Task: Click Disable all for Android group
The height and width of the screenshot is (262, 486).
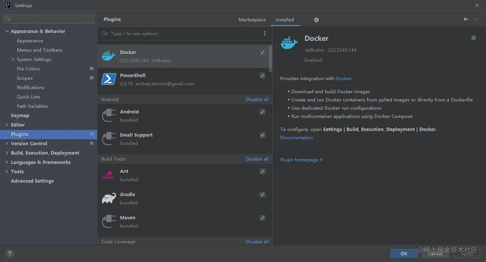Action: point(257,100)
